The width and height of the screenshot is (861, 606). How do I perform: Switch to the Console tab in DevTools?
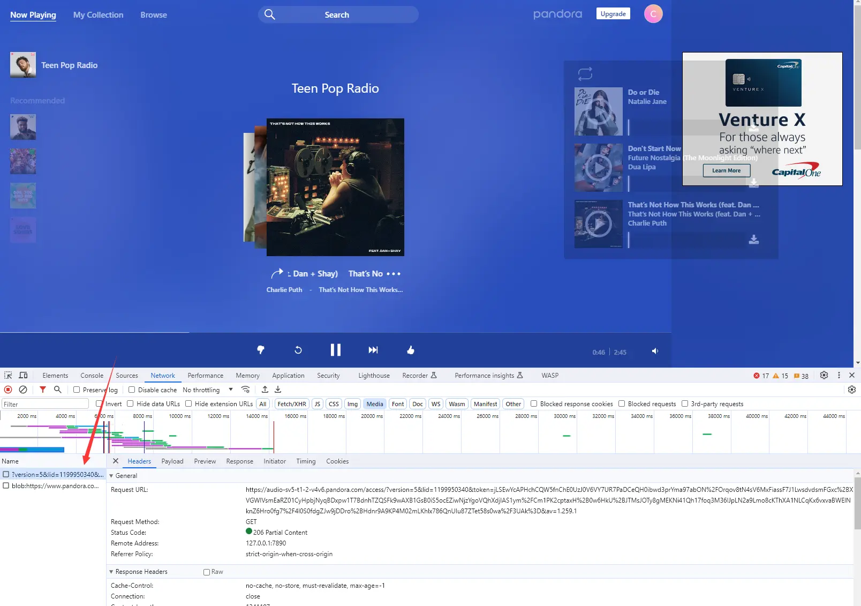(92, 375)
